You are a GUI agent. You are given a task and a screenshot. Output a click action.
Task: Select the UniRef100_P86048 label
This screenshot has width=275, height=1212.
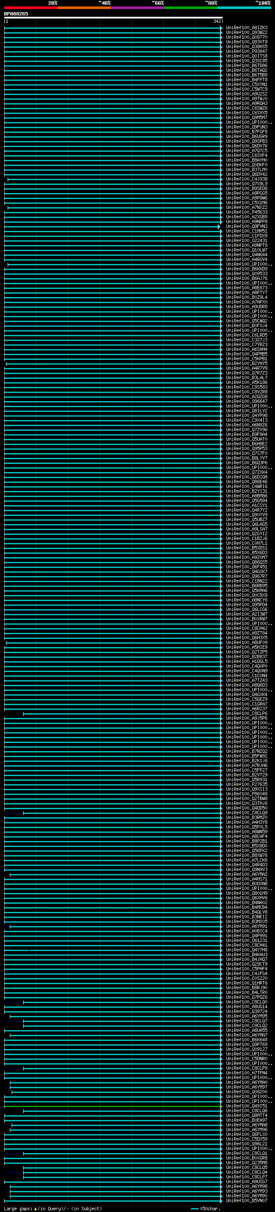pos(247,794)
